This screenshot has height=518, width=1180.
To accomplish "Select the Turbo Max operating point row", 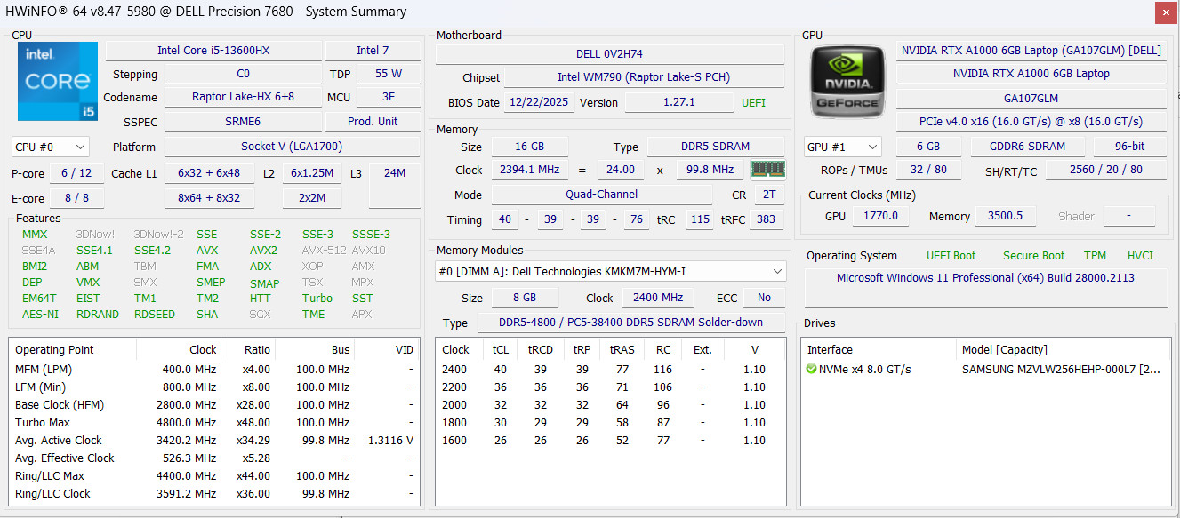I will point(213,423).
